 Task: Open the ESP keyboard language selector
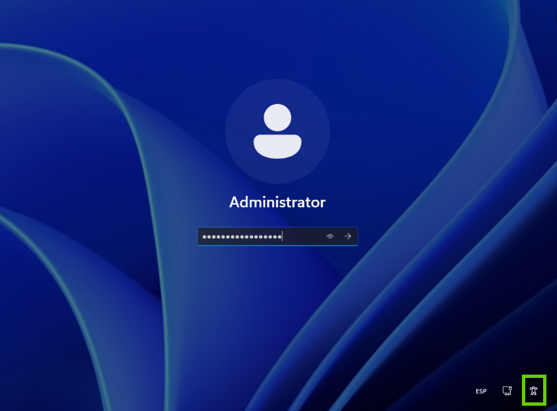481,391
